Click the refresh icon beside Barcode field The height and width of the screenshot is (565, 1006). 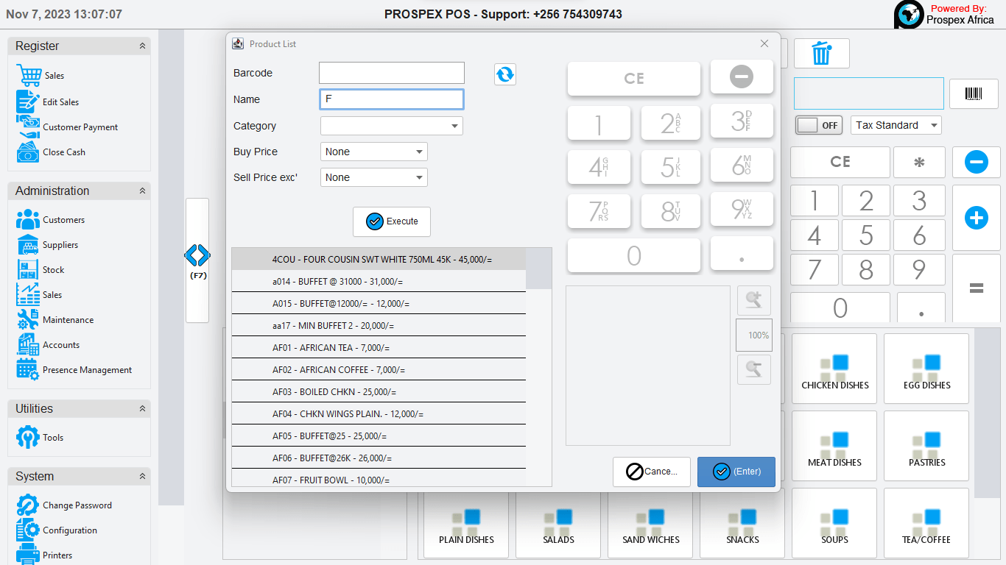tap(504, 74)
